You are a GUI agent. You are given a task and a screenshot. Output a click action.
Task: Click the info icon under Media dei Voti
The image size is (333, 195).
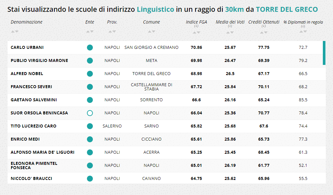click(x=230, y=26)
